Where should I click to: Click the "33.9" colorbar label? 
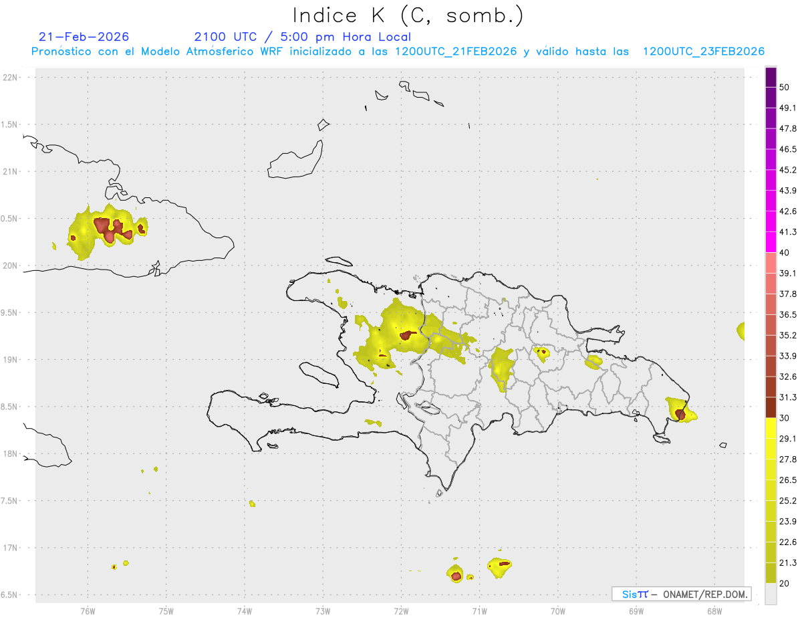pyautogui.click(x=788, y=356)
